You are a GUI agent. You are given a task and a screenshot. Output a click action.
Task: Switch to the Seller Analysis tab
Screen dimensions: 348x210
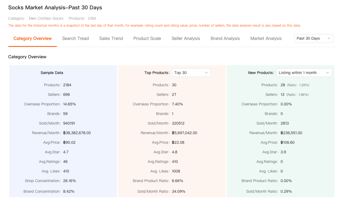(186, 38)
